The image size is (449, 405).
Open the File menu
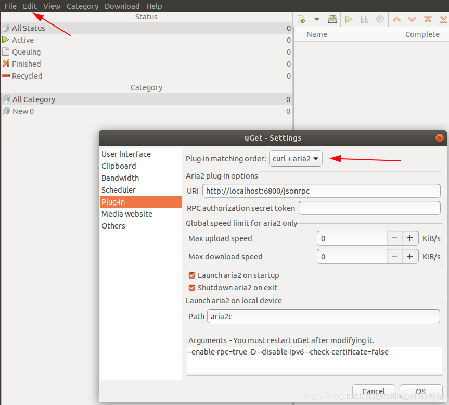coord(10,6)
